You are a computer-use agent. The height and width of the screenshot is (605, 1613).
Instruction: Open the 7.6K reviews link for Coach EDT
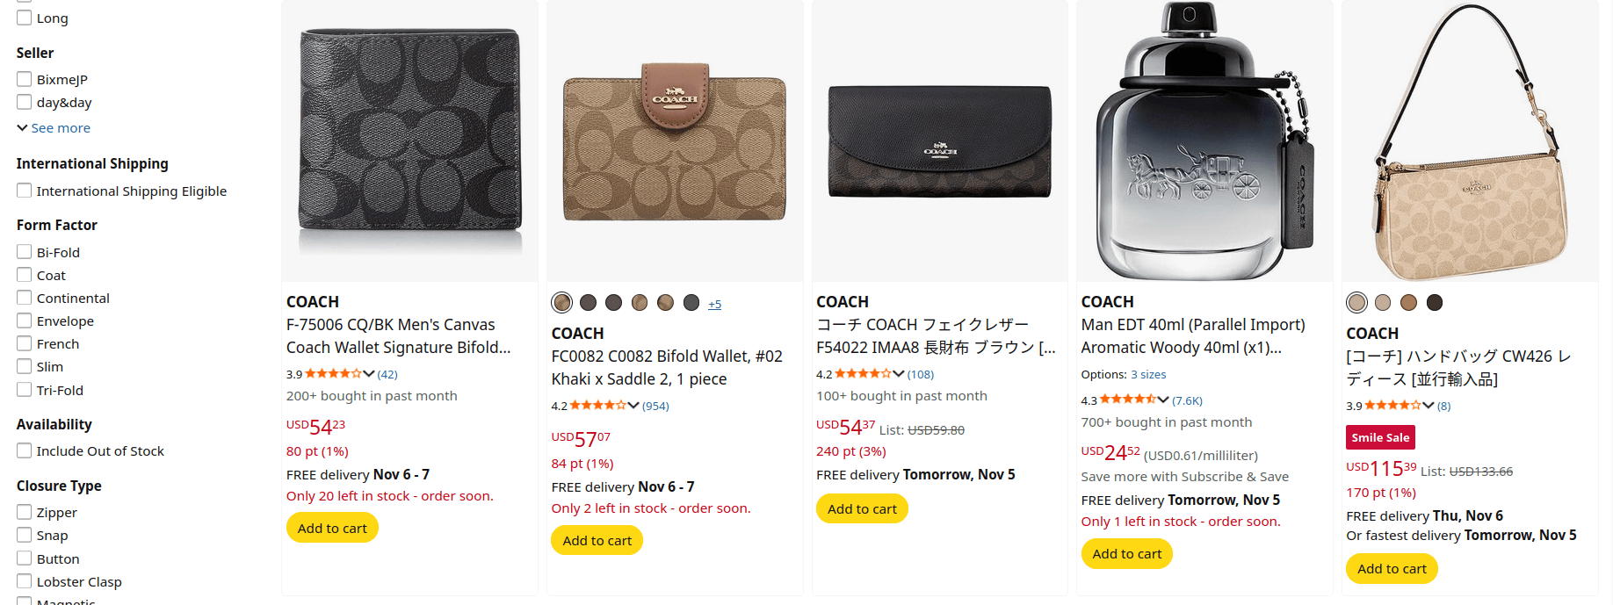click(x=1187, y=400)
